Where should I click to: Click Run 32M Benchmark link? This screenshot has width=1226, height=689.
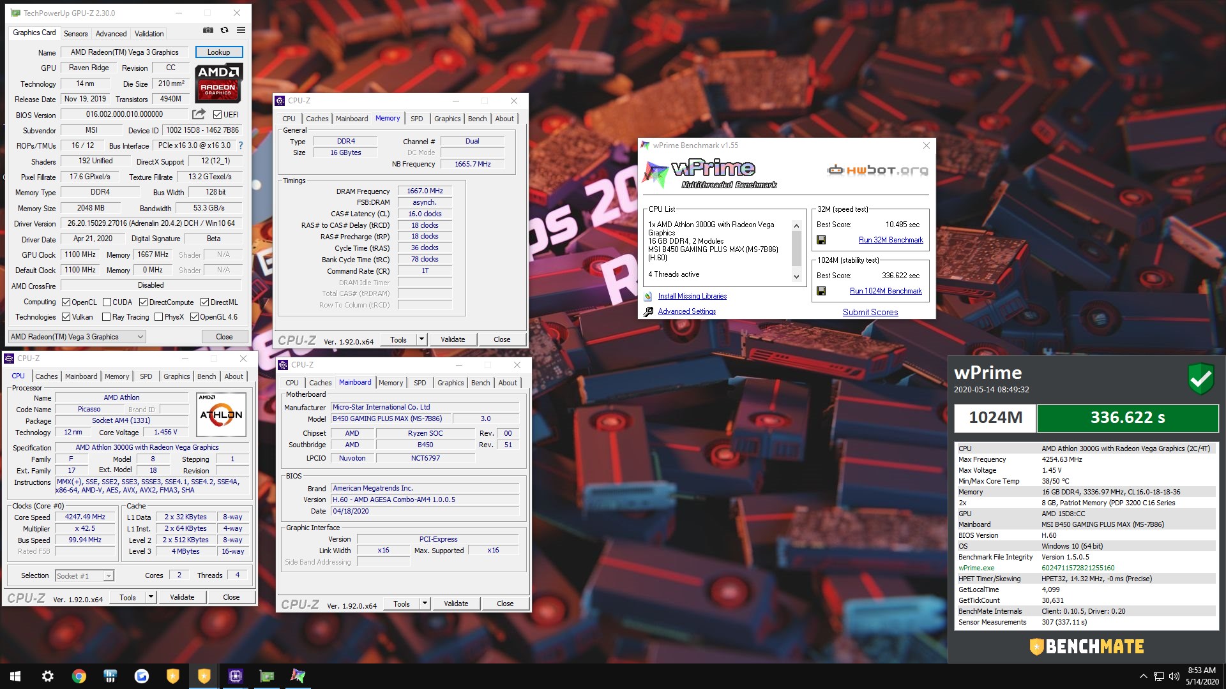(891, 240)
